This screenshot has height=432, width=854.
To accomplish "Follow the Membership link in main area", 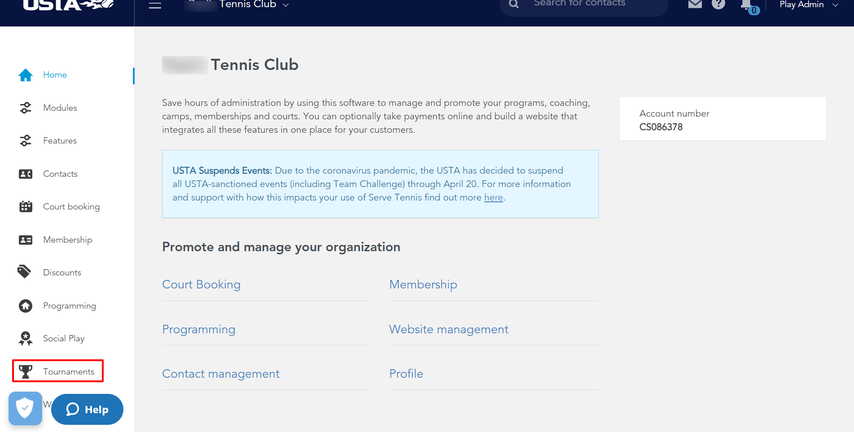I will (423, 284).
